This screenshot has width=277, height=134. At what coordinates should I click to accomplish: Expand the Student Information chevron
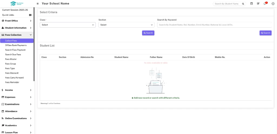pos(31,28)
